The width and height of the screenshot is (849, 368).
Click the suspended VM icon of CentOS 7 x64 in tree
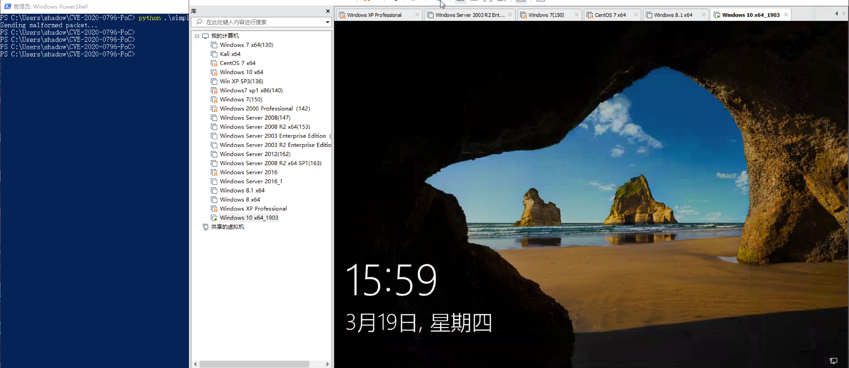pos(214,63)
